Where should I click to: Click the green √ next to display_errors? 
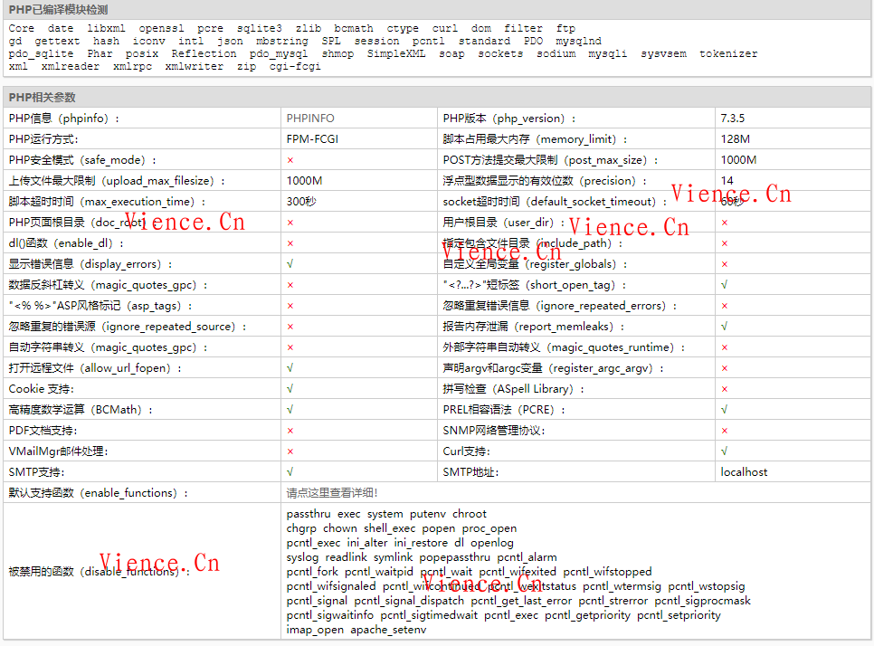pyautogui.click(x=290, y=264)
